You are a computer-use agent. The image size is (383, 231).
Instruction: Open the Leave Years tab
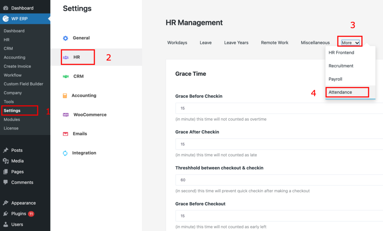(x=236, y=43)
